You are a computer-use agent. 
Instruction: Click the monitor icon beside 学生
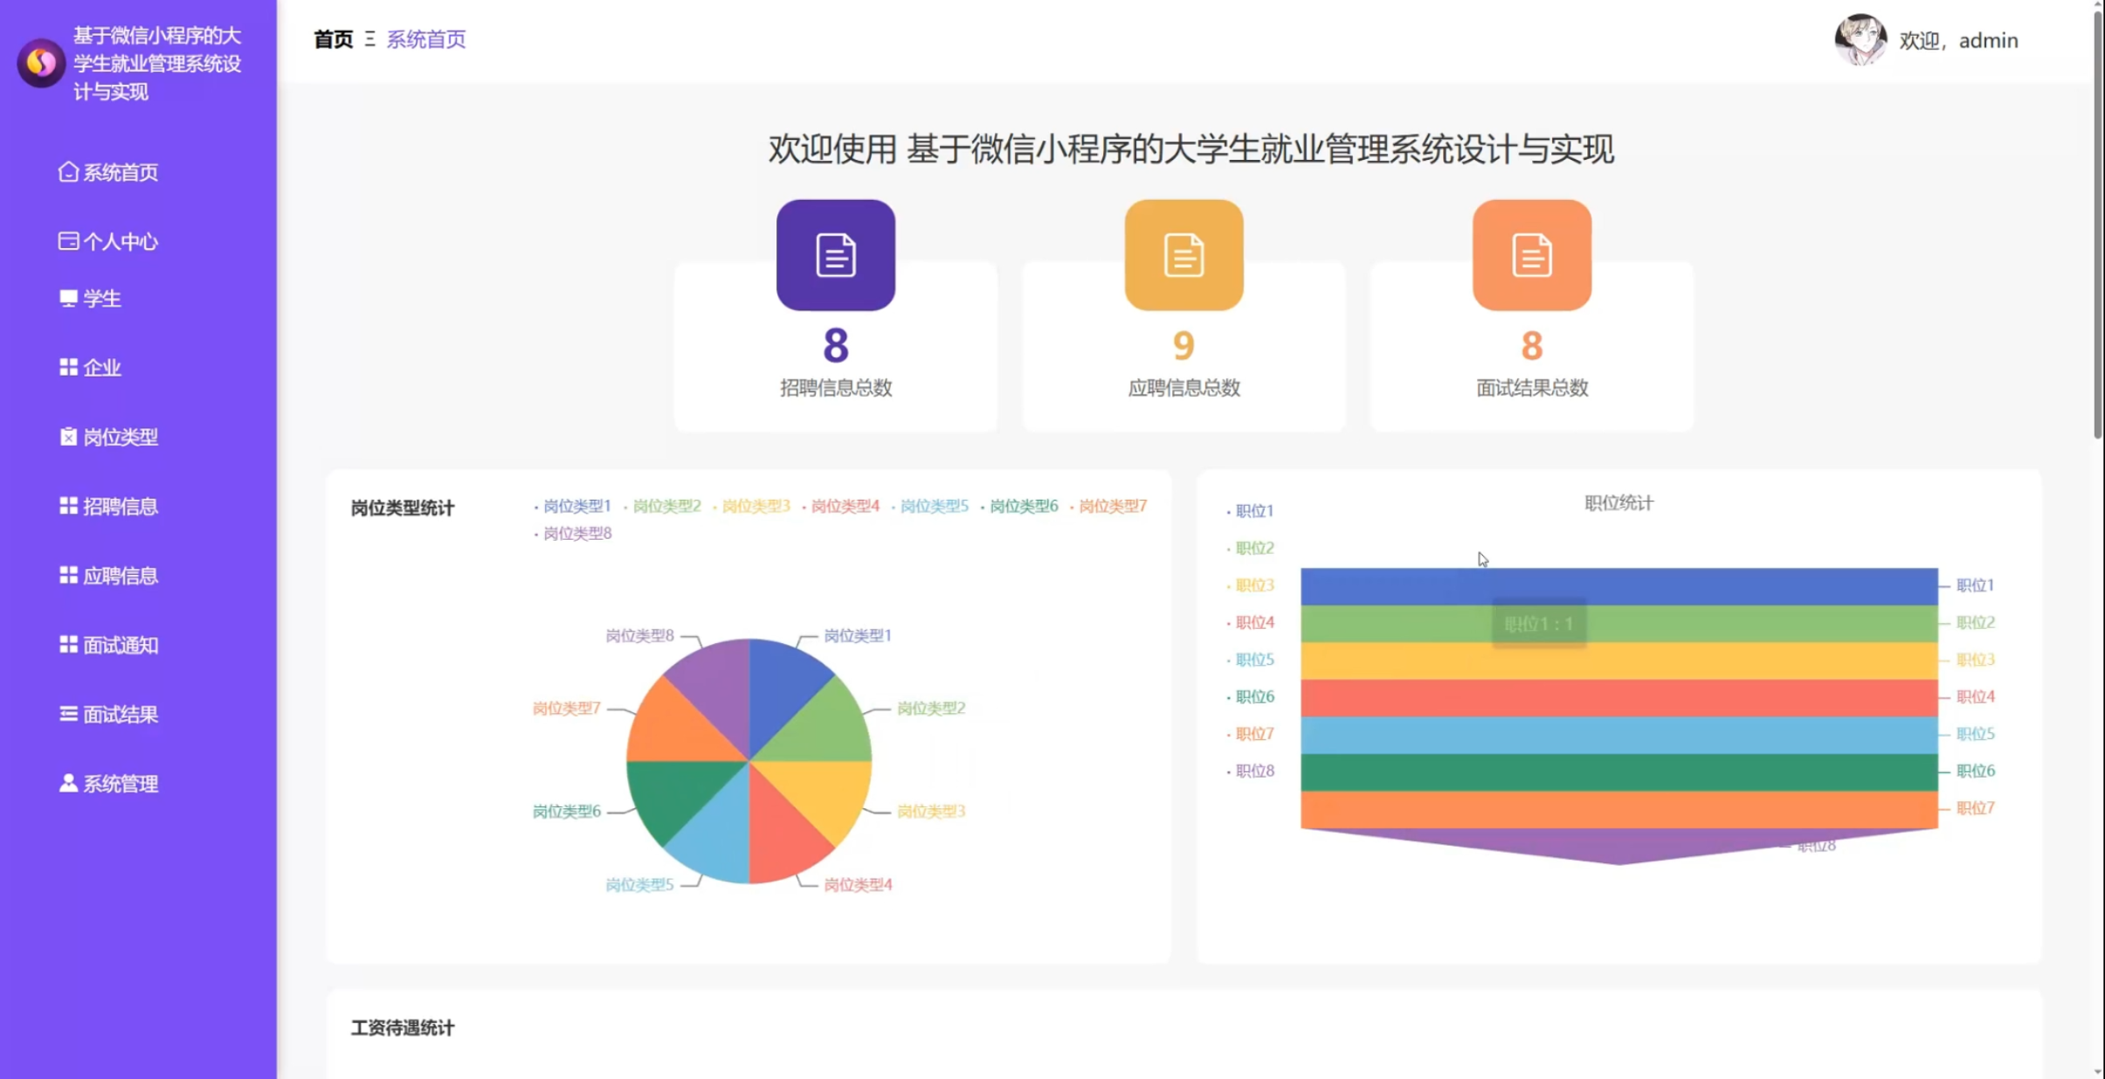(x=68, y=299)
